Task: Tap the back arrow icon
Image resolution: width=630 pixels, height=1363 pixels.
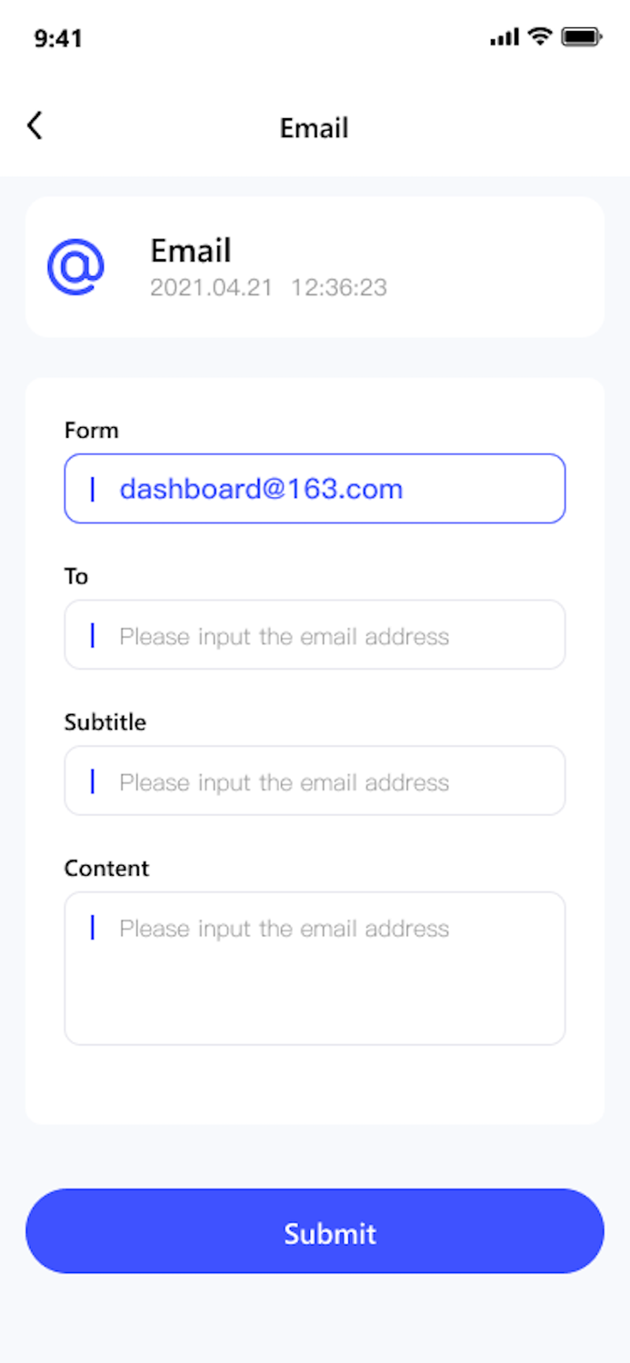Action: tap(35, 125)
